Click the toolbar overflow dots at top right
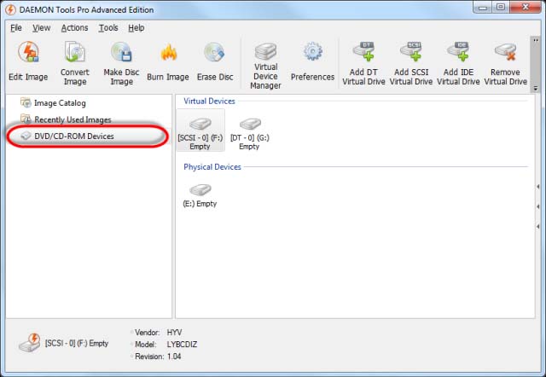 point(536,40)
